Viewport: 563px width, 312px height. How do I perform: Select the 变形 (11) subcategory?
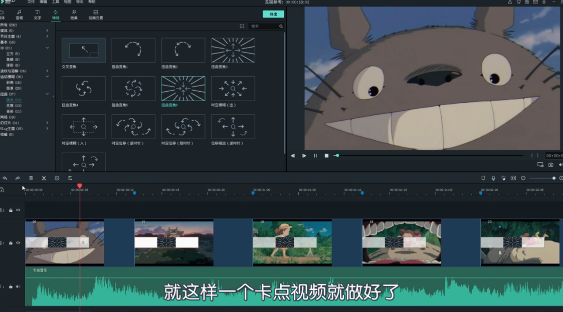[x=14, y=111]
